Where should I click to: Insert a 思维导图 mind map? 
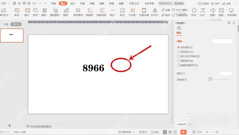tap(102, 12)
